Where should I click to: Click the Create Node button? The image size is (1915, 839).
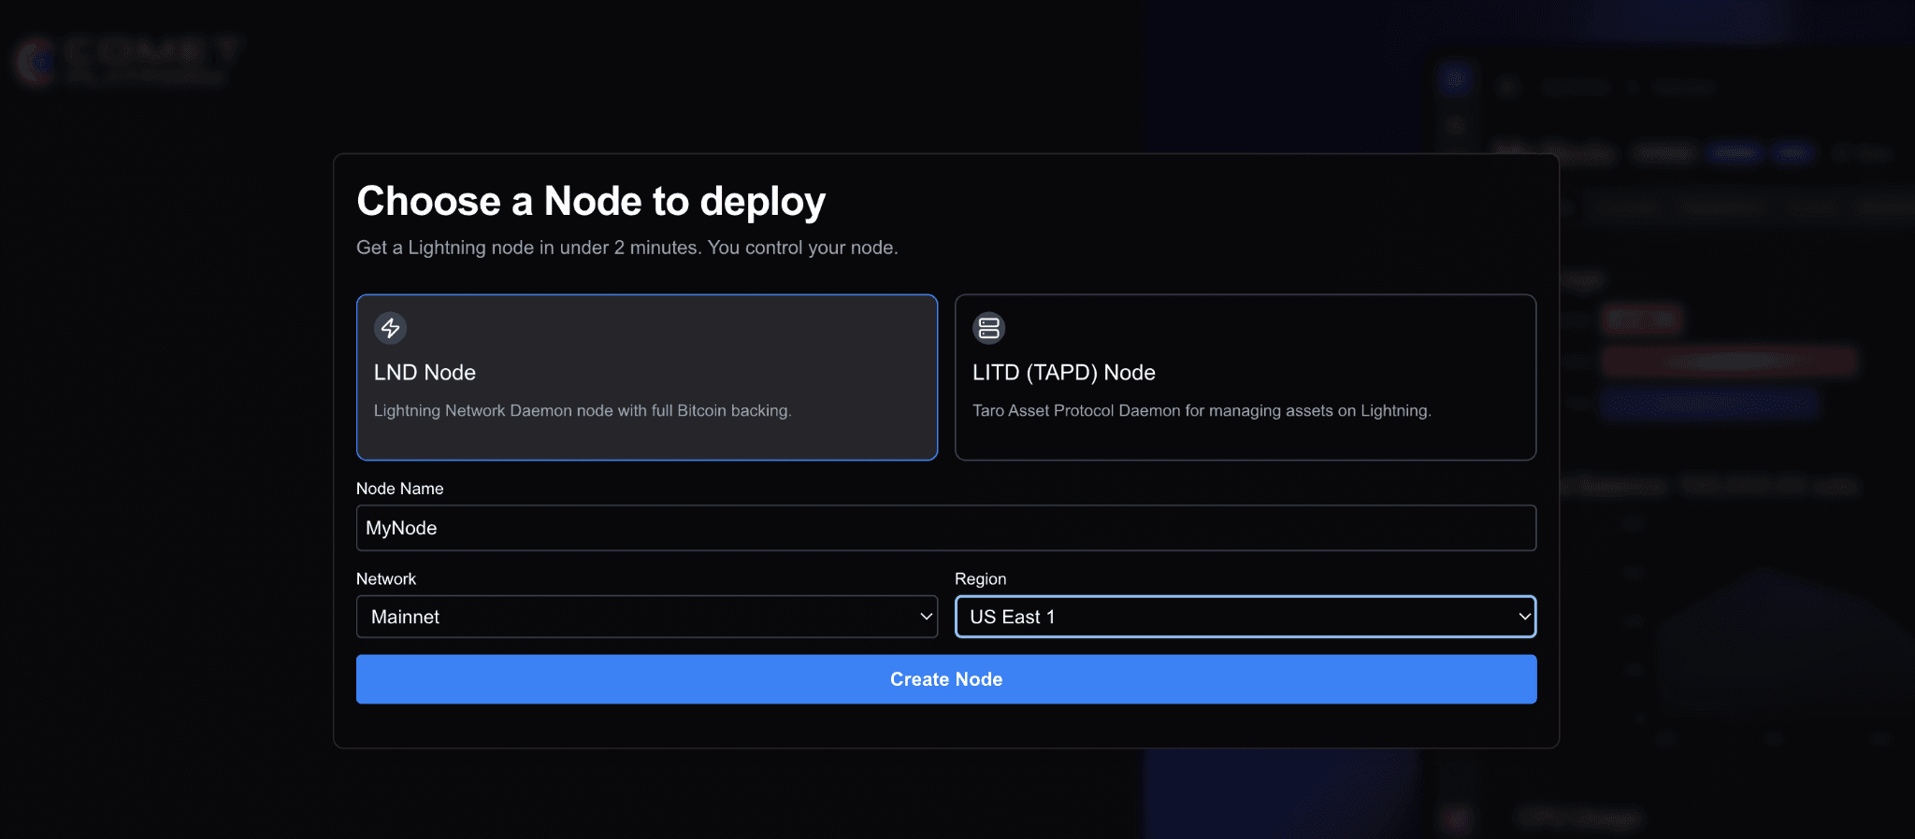click(945, 679)
